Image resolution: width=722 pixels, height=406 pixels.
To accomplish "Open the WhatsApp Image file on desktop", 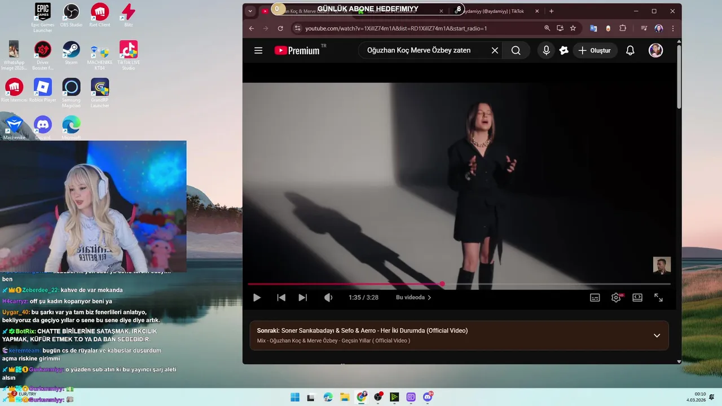I will pyautogui.click(x=14, y=55).
